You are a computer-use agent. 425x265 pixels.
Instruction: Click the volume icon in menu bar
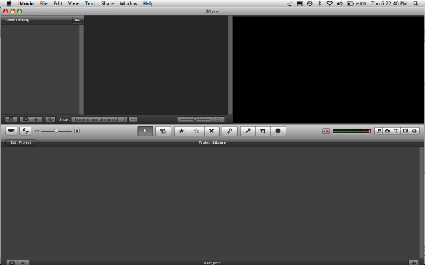click(x=339, y=3)
